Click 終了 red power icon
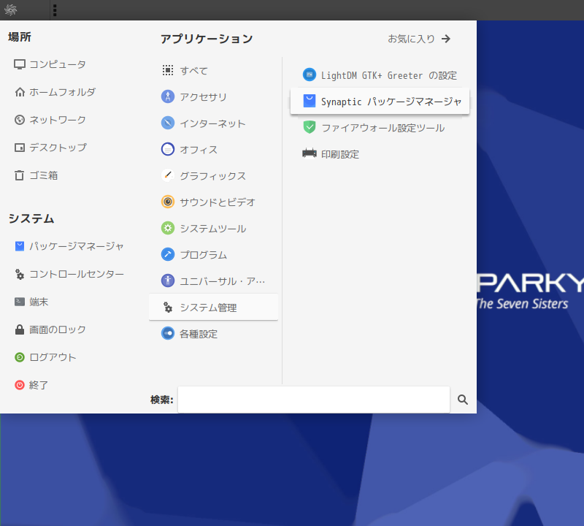Image resolution: width=584 pixels, height=526 pixels. click(20, 385)
